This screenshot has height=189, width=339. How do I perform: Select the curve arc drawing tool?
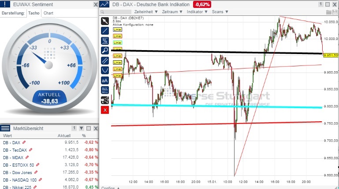point(105,70)
